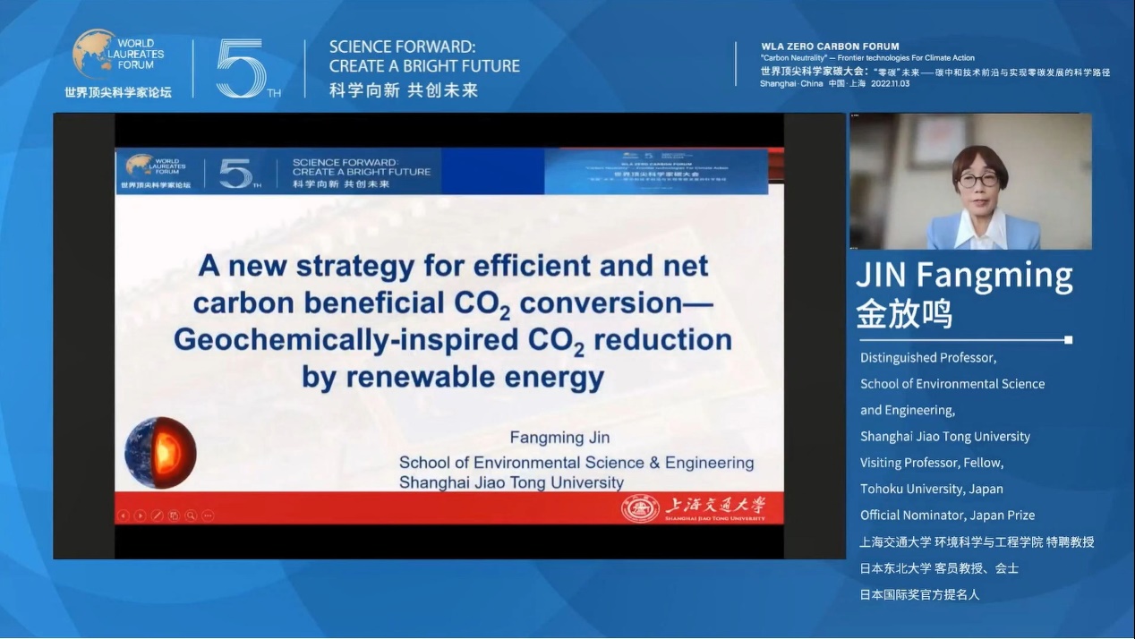Open the see all slides icon
1135x639 pixels.
[x=174, y=515]
